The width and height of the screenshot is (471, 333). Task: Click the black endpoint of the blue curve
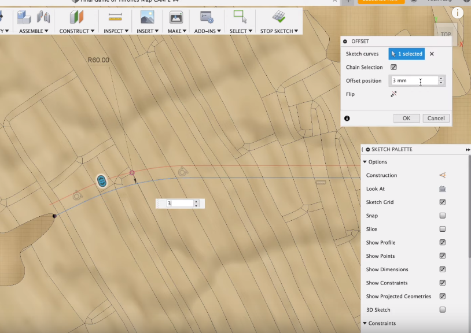pos(54,216)
